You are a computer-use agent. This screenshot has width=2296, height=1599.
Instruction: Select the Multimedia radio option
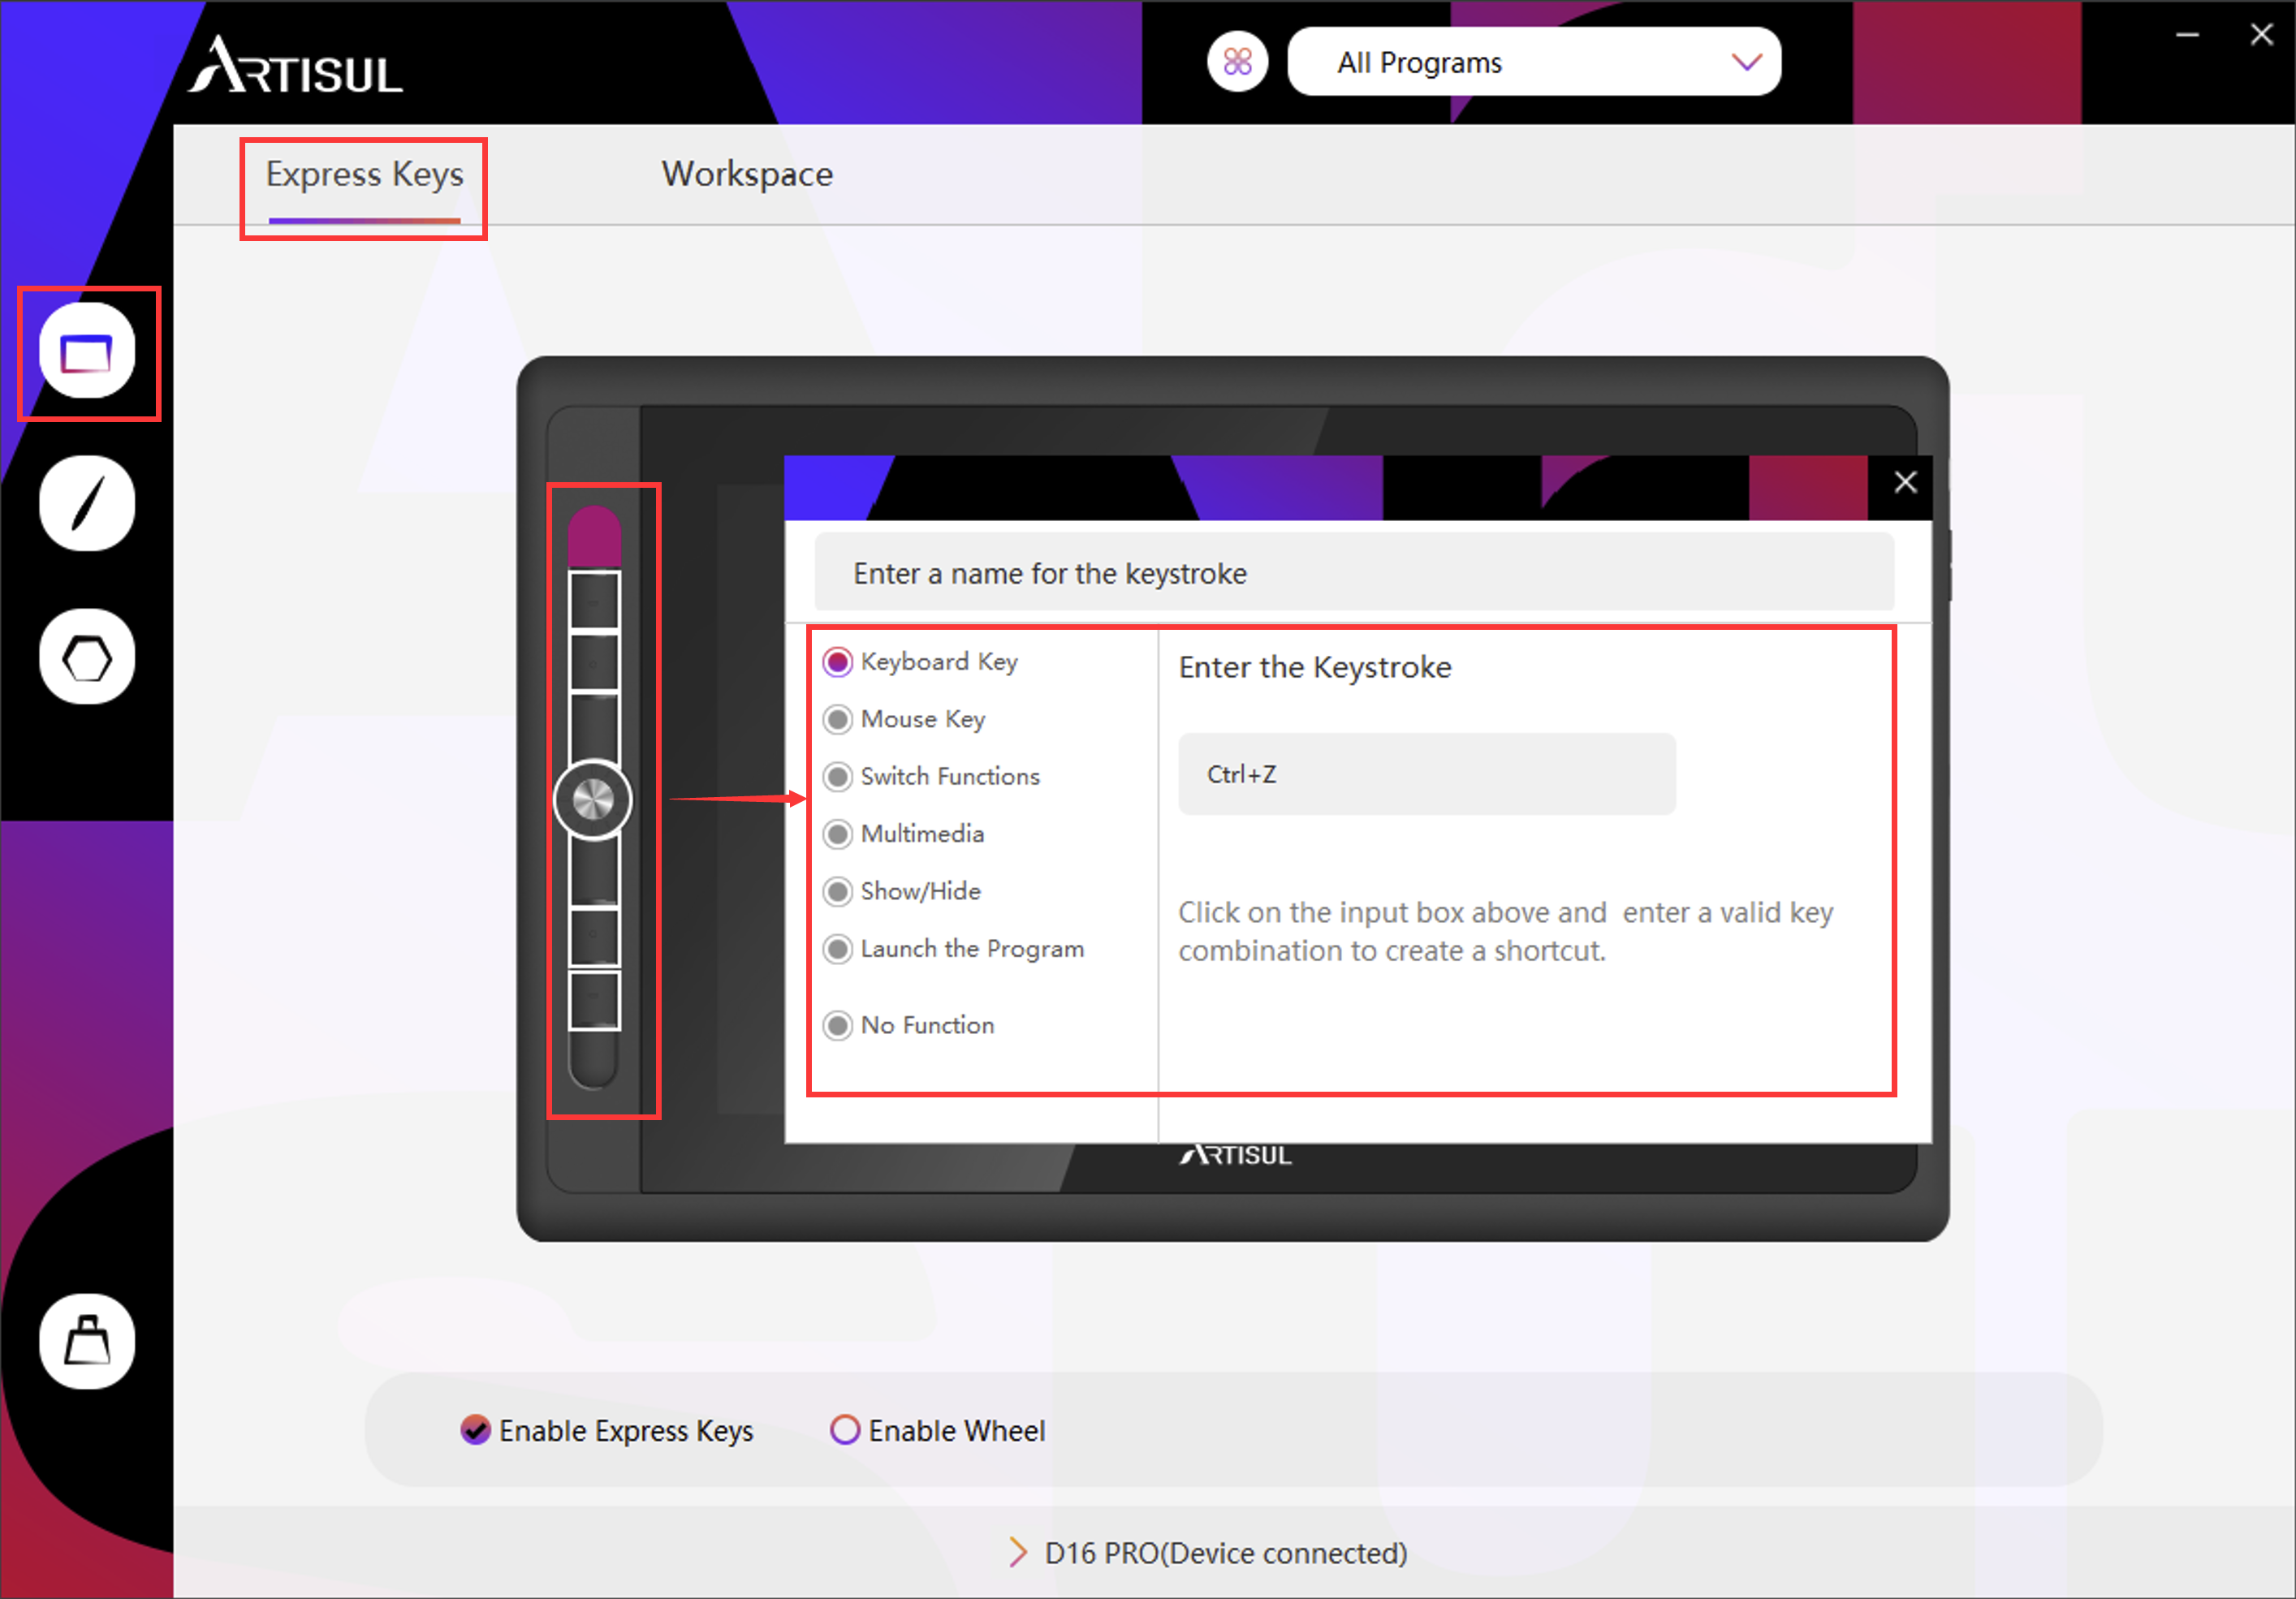(838, 834)
